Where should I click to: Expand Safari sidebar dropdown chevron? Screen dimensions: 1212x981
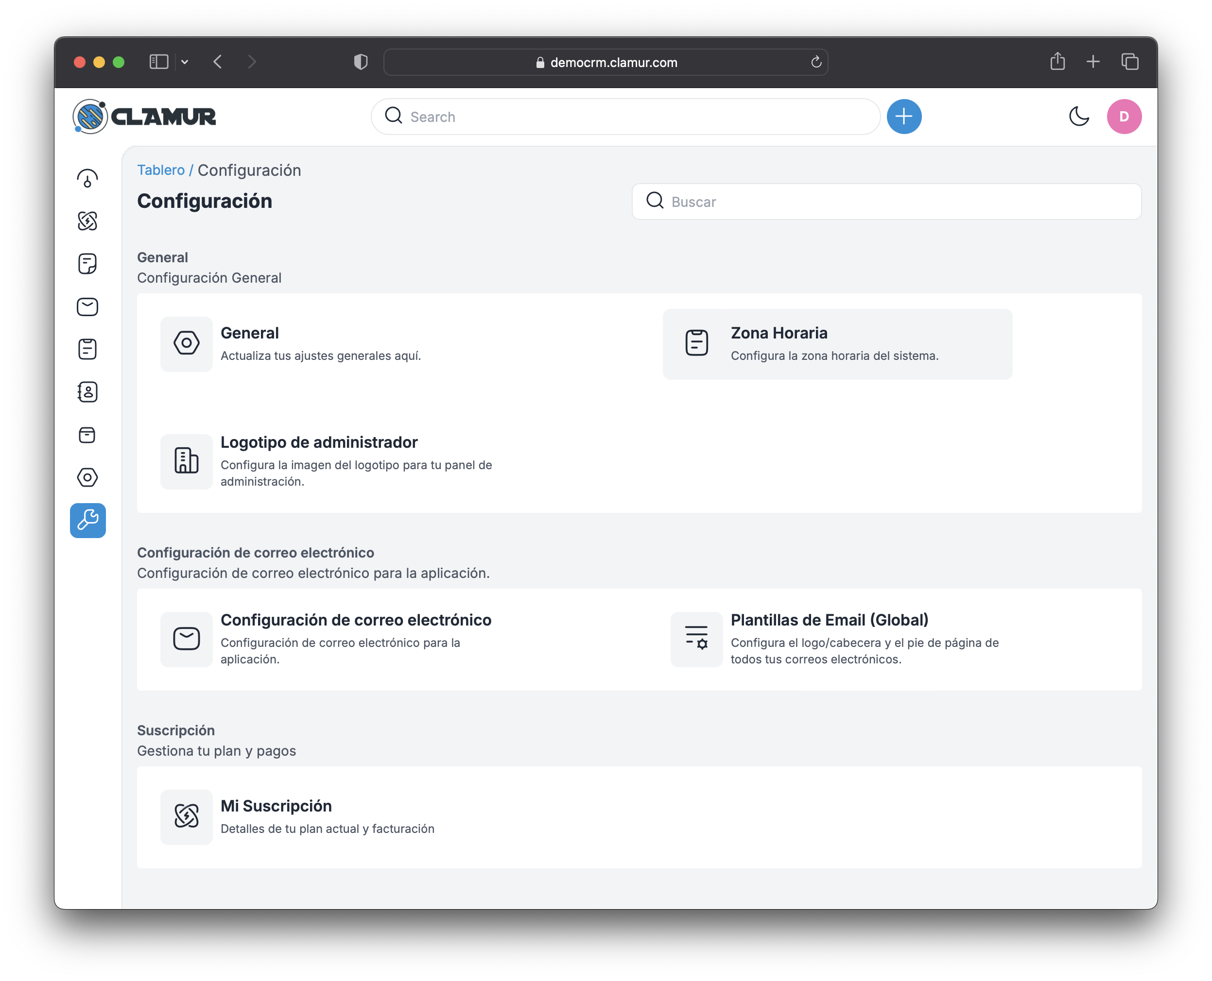pyautogui.click(x=185, y=62)
